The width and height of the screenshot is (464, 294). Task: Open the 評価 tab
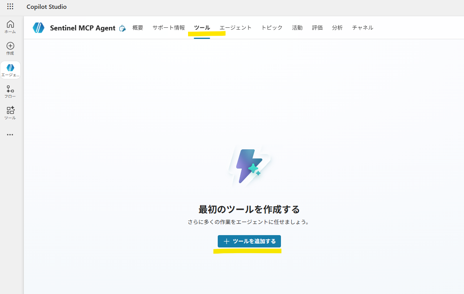pyautogui.click(x=317, y=28)
